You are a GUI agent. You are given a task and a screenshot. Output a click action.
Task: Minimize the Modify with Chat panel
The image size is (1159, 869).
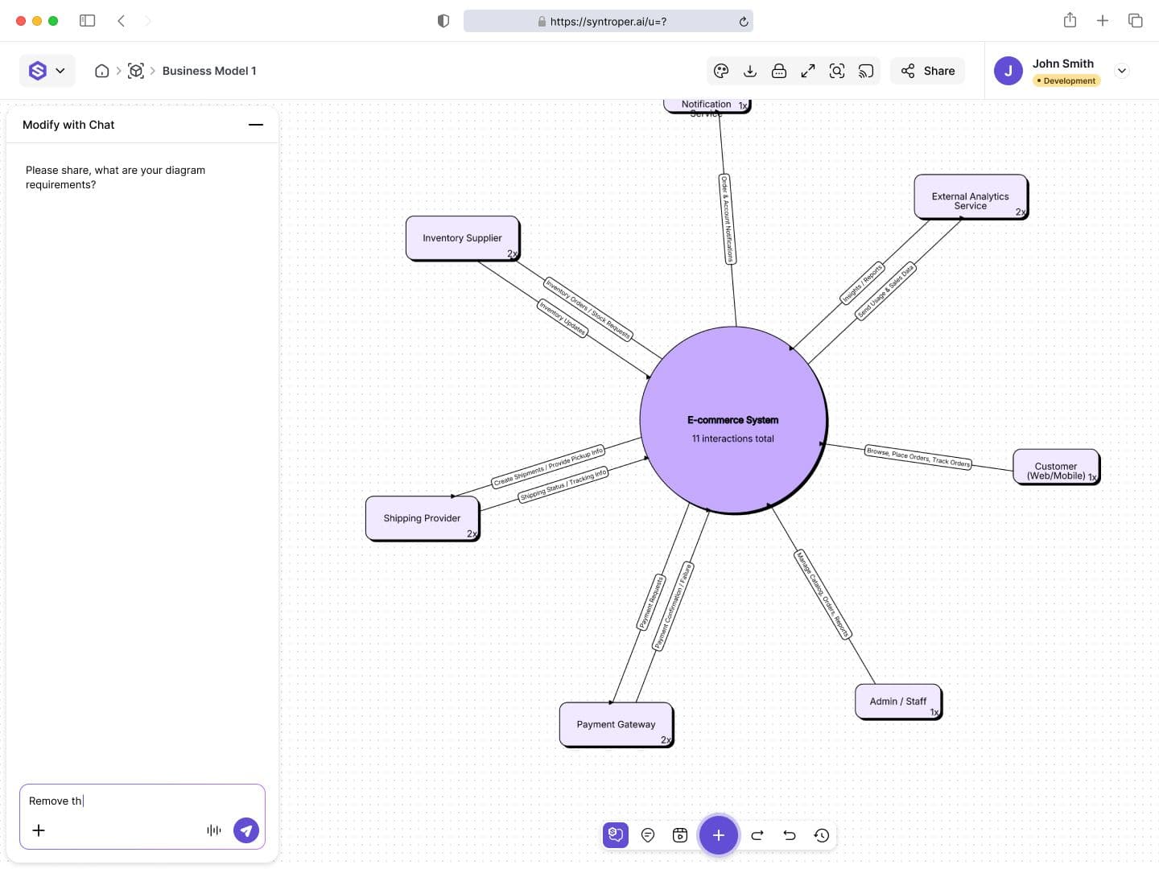coord(256,125)
